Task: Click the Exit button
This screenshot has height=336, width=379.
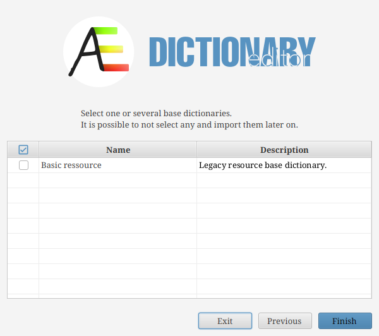Action: coord(225,321)
